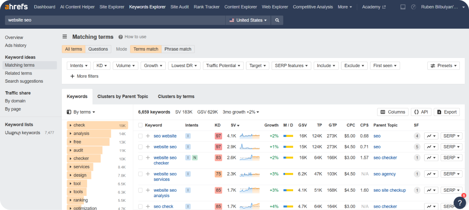Click the Columns button
The height and width of the screenshot is (210, 469).
pyautogui.click(x=393, y=112)
